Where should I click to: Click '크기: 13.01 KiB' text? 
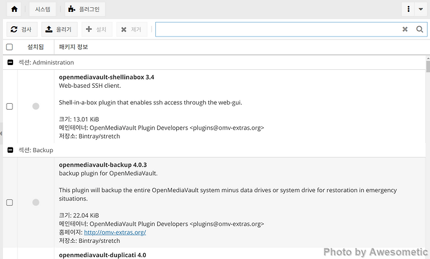coord(79,119)
